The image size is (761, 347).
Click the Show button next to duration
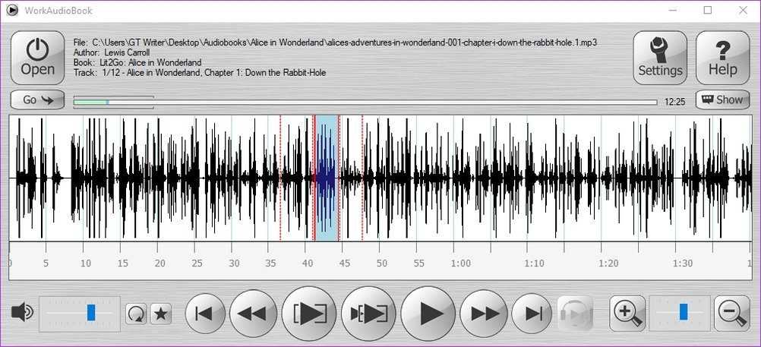point(722,99)
